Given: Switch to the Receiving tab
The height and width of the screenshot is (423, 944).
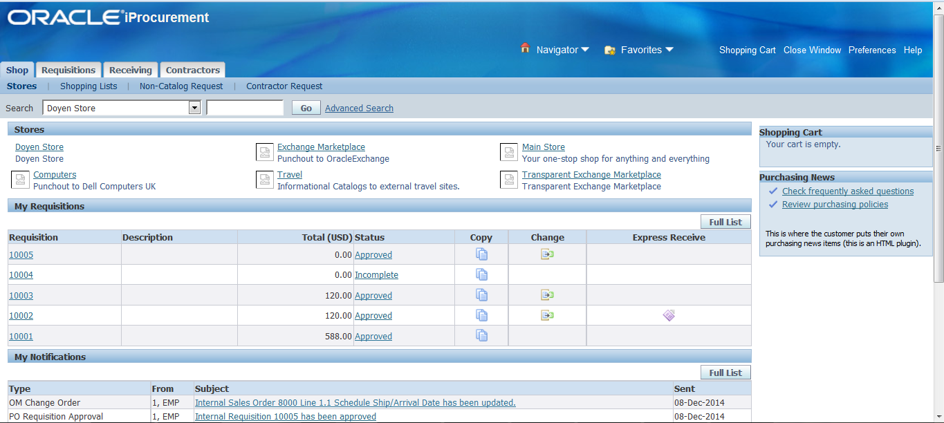Looking at the screenshot, I should coord(131,70).
